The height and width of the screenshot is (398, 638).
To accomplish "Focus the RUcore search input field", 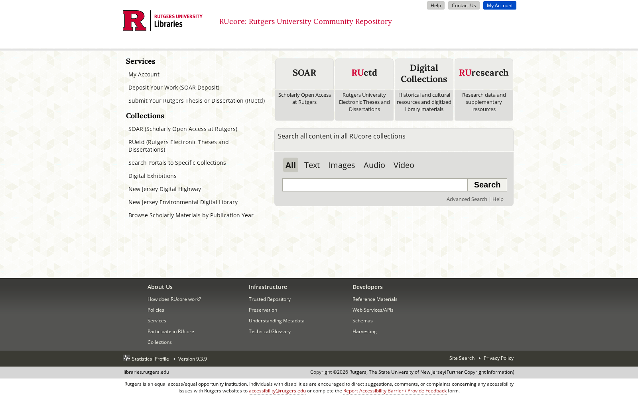I will [375, 185].
